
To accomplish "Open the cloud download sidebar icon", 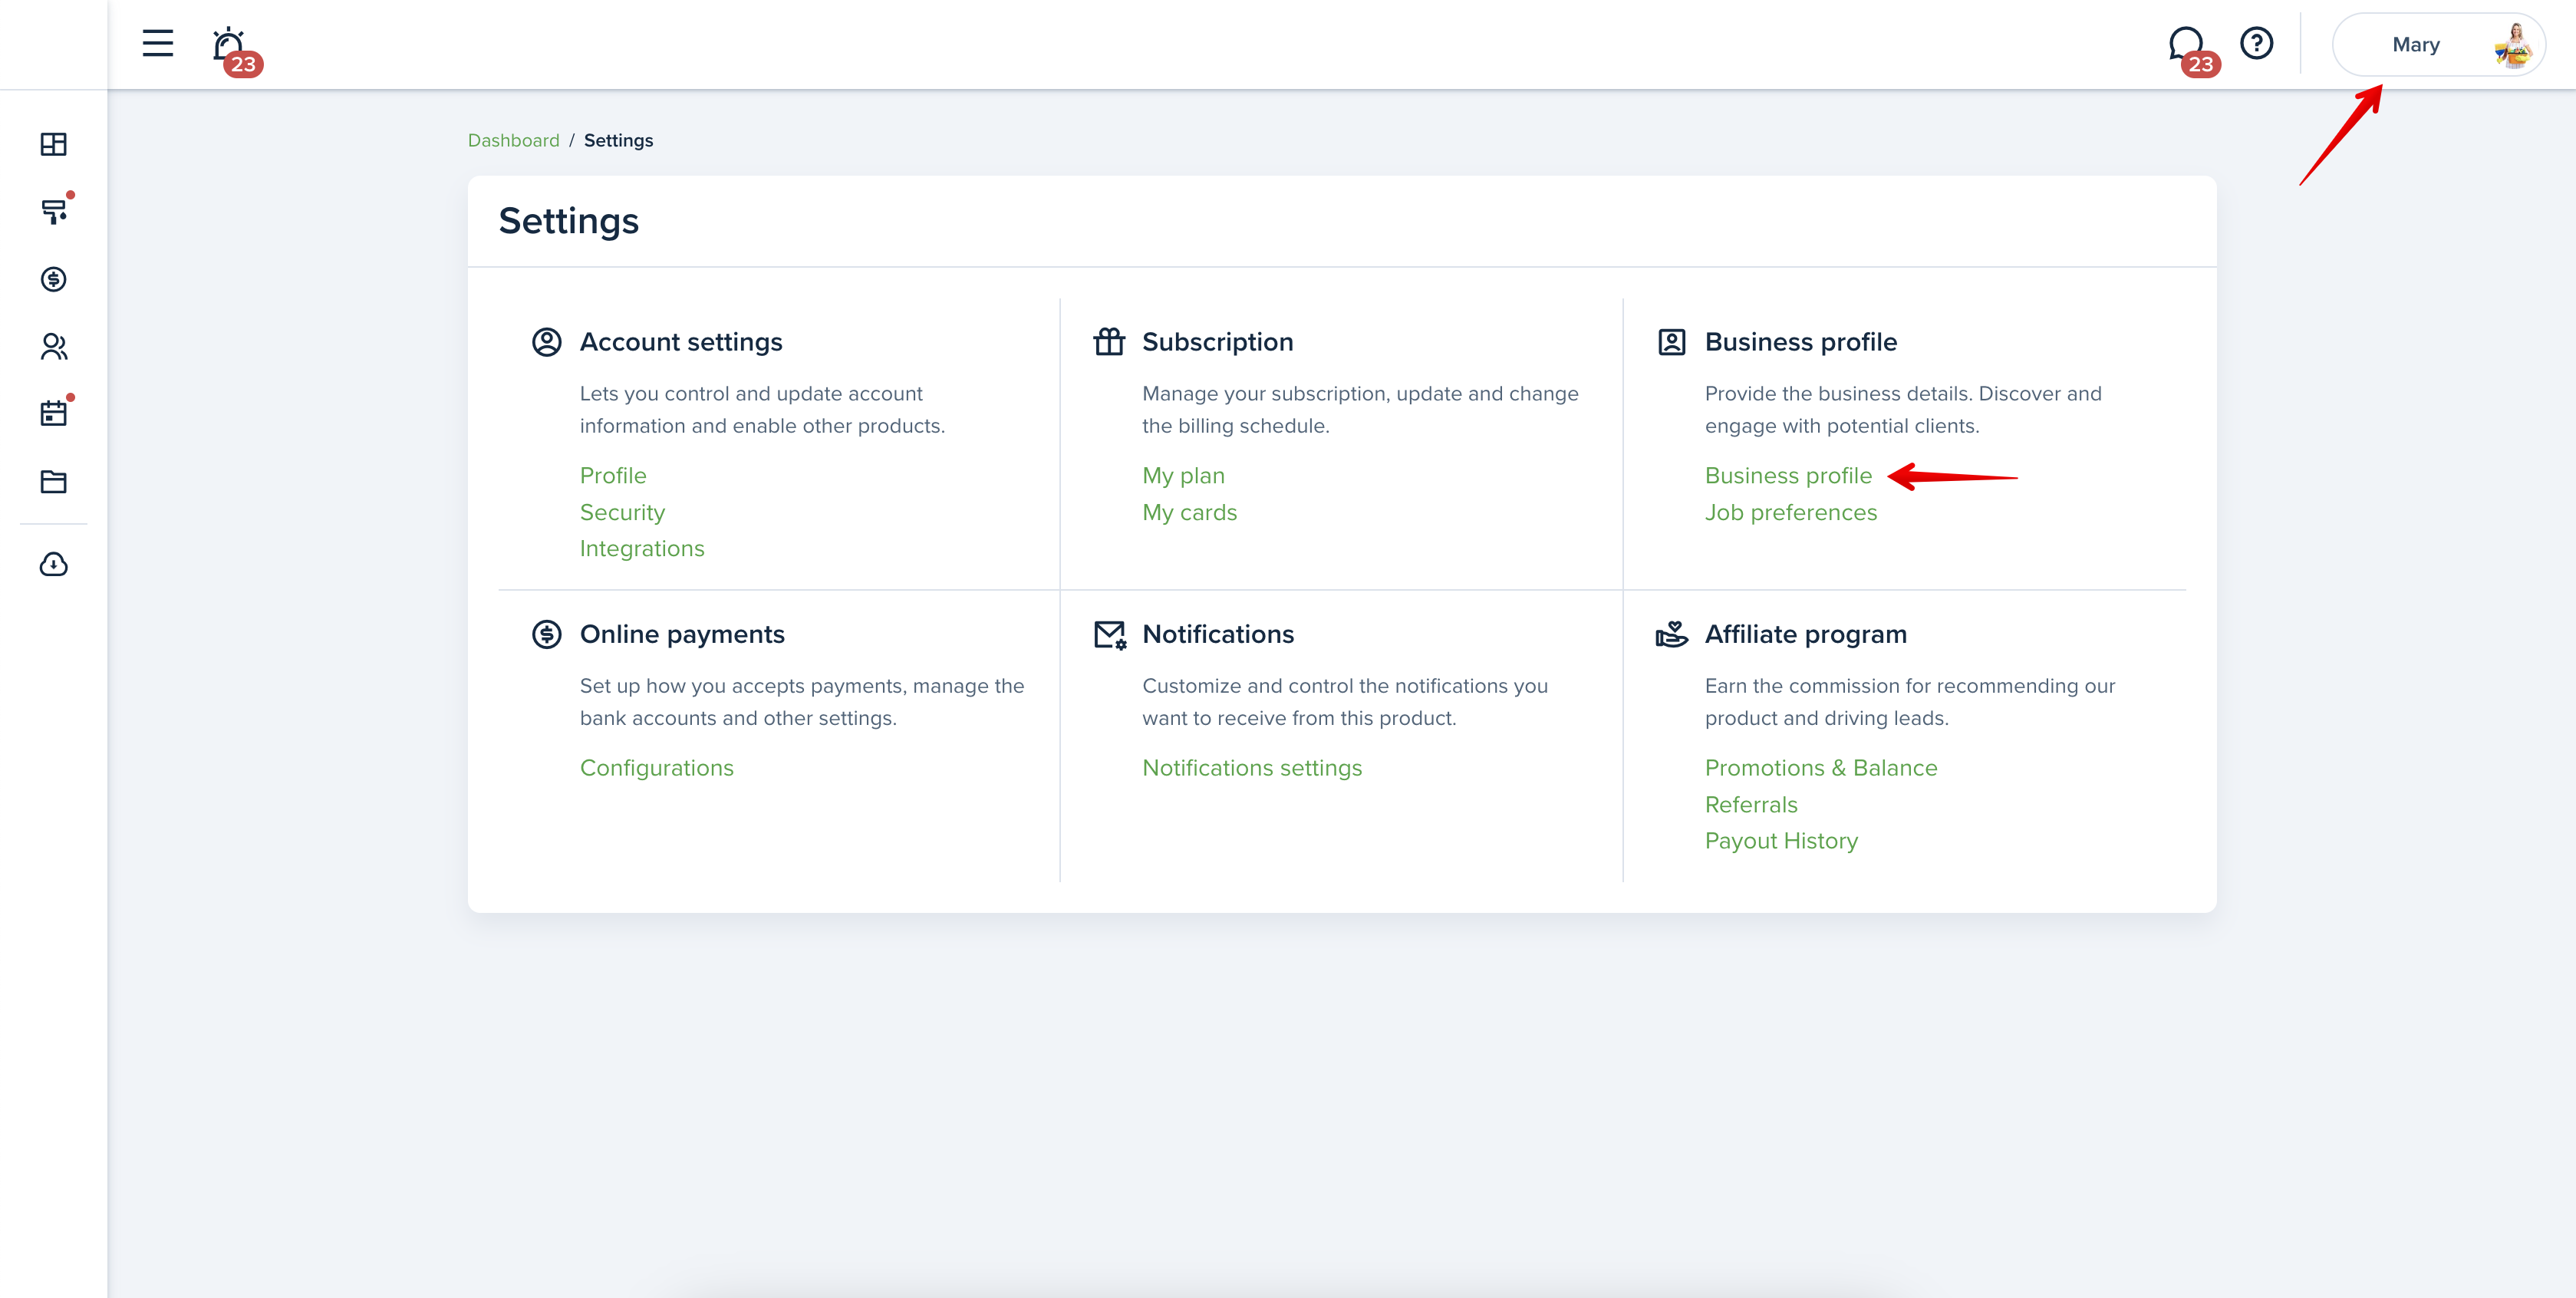I will (54, 565).
